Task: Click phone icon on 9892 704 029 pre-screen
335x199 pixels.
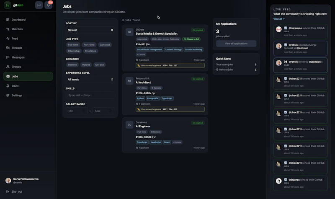Action: coord(139,109)
